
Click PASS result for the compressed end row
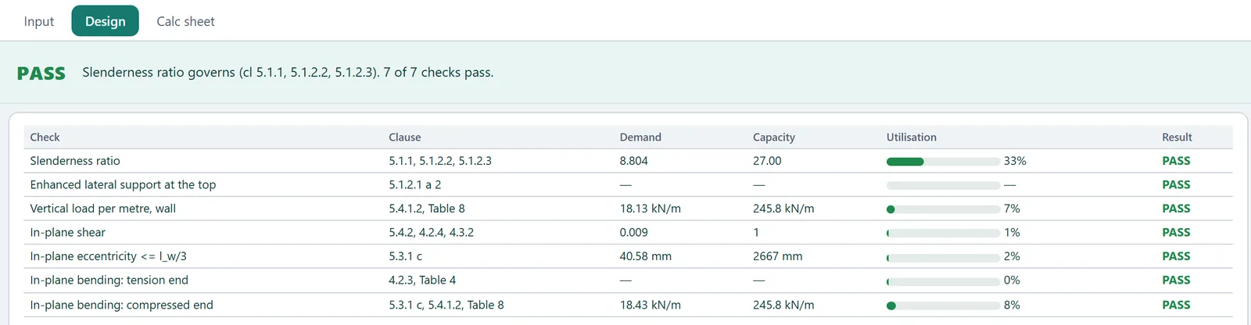click(x=1176, y=305)
